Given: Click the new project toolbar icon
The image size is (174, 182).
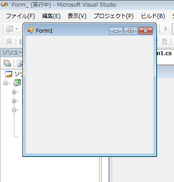Looking at the screenshot, I should pos(9,29).
